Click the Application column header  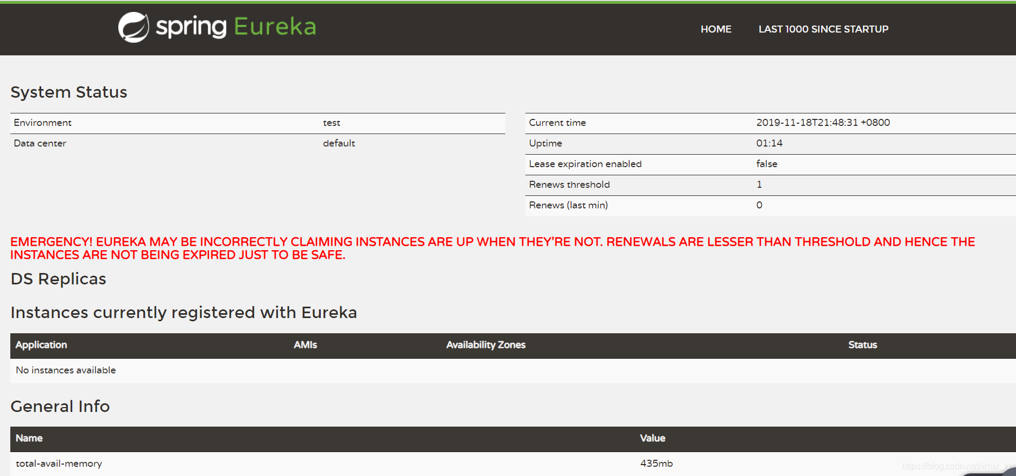tap(41, 345)
